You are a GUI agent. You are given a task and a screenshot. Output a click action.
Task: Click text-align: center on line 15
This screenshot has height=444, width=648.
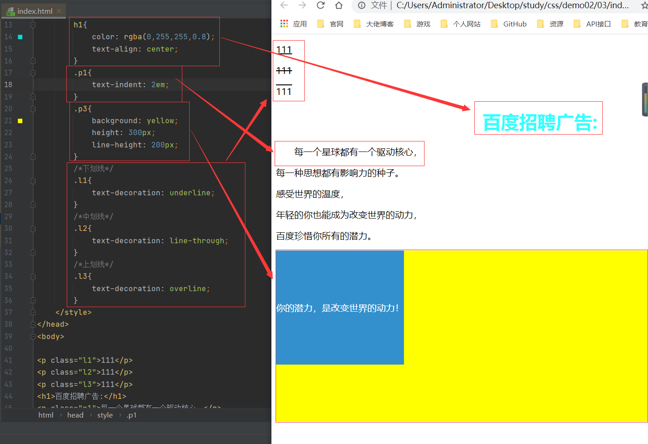(135, 49)
